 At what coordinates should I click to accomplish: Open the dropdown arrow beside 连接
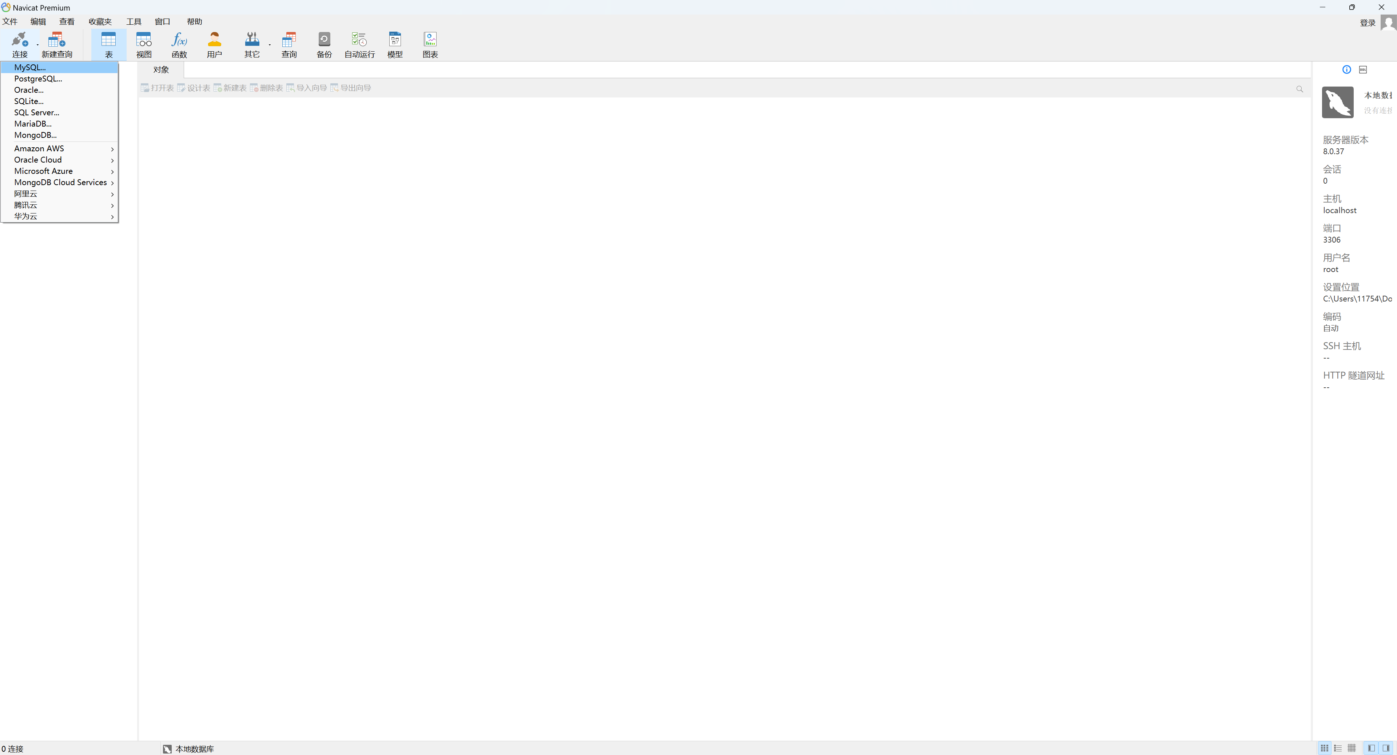coord(37,44)
